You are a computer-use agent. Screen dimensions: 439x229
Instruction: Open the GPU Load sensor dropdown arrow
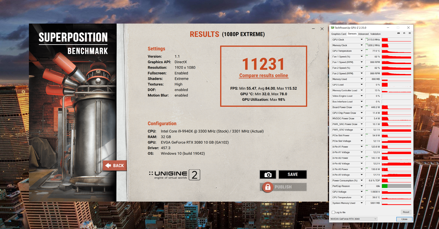click(361, 85)
